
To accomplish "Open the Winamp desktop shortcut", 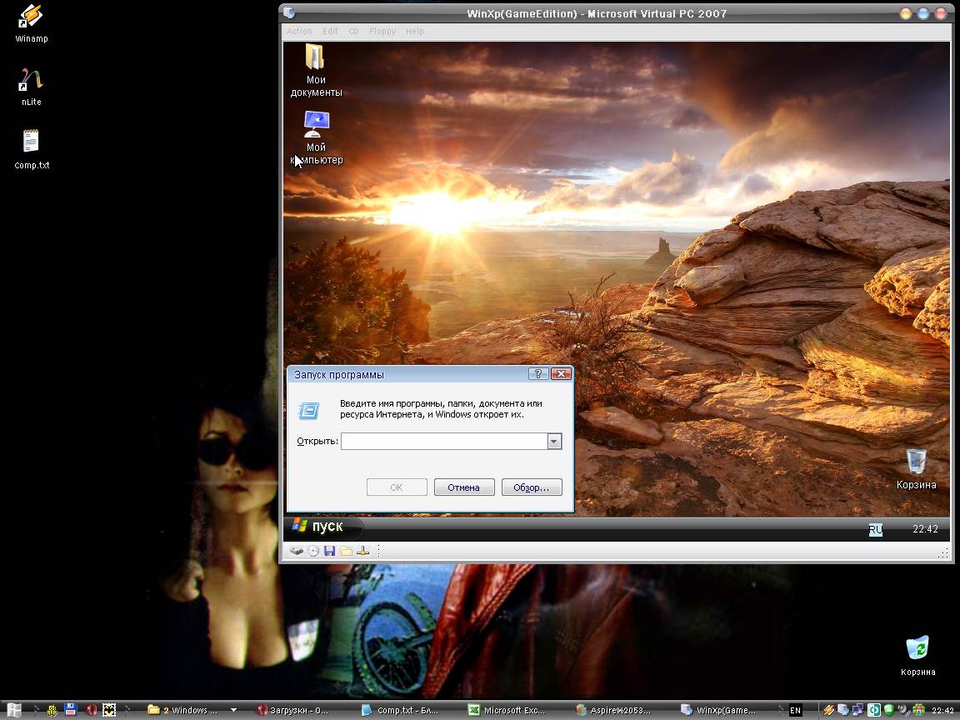I will tap(31, 17).
